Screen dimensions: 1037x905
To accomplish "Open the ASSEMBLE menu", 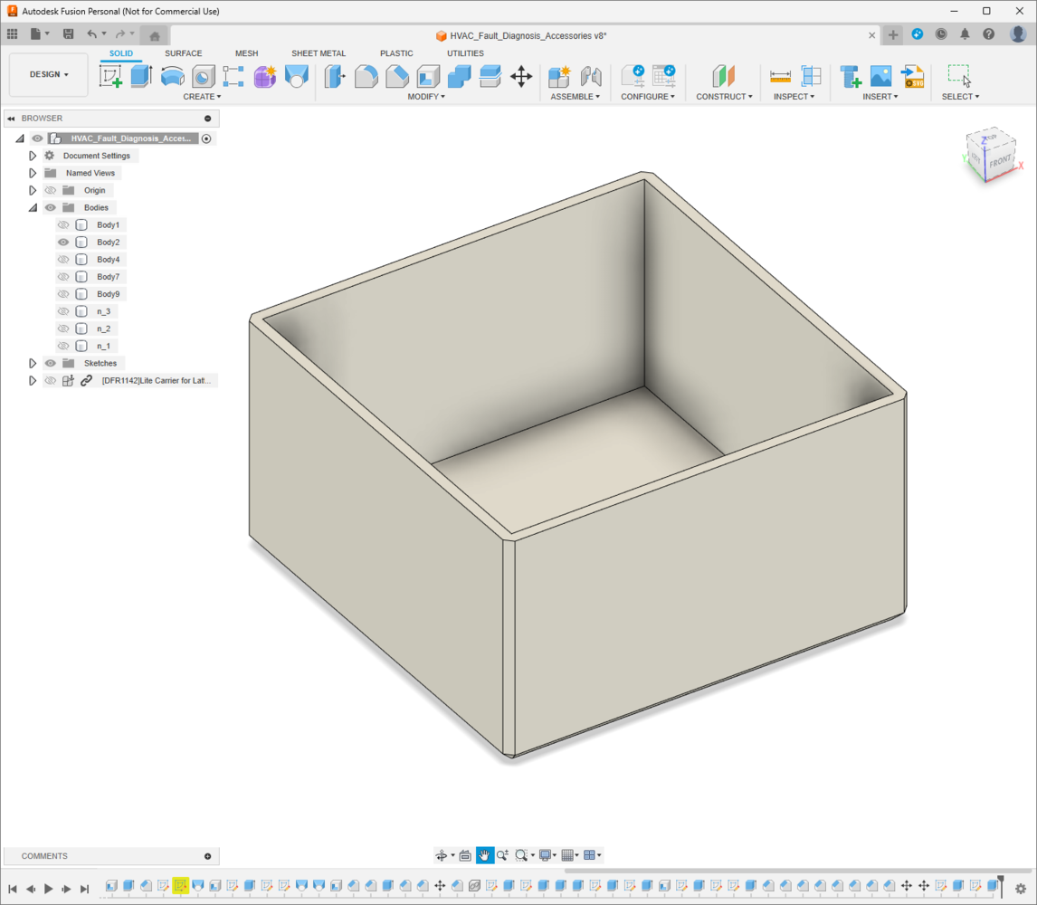I will 575,97.
